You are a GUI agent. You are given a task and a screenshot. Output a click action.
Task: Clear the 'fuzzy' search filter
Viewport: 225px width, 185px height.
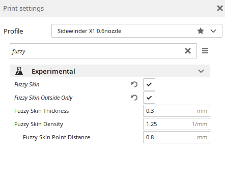tap(188, 51)
